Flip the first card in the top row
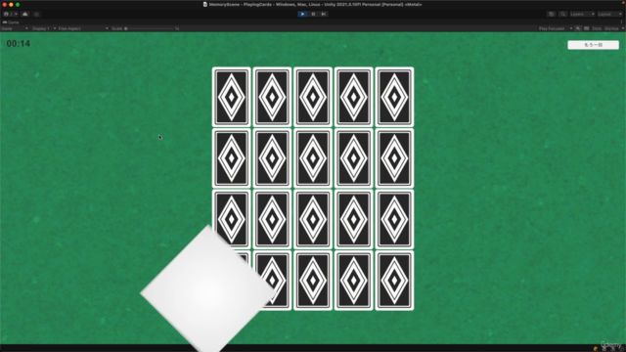 point(232,97)
